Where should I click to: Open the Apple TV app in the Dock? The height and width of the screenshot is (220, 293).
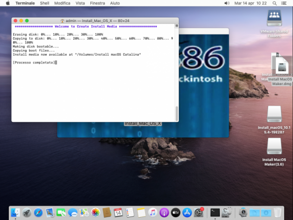[x=176, y=213]
